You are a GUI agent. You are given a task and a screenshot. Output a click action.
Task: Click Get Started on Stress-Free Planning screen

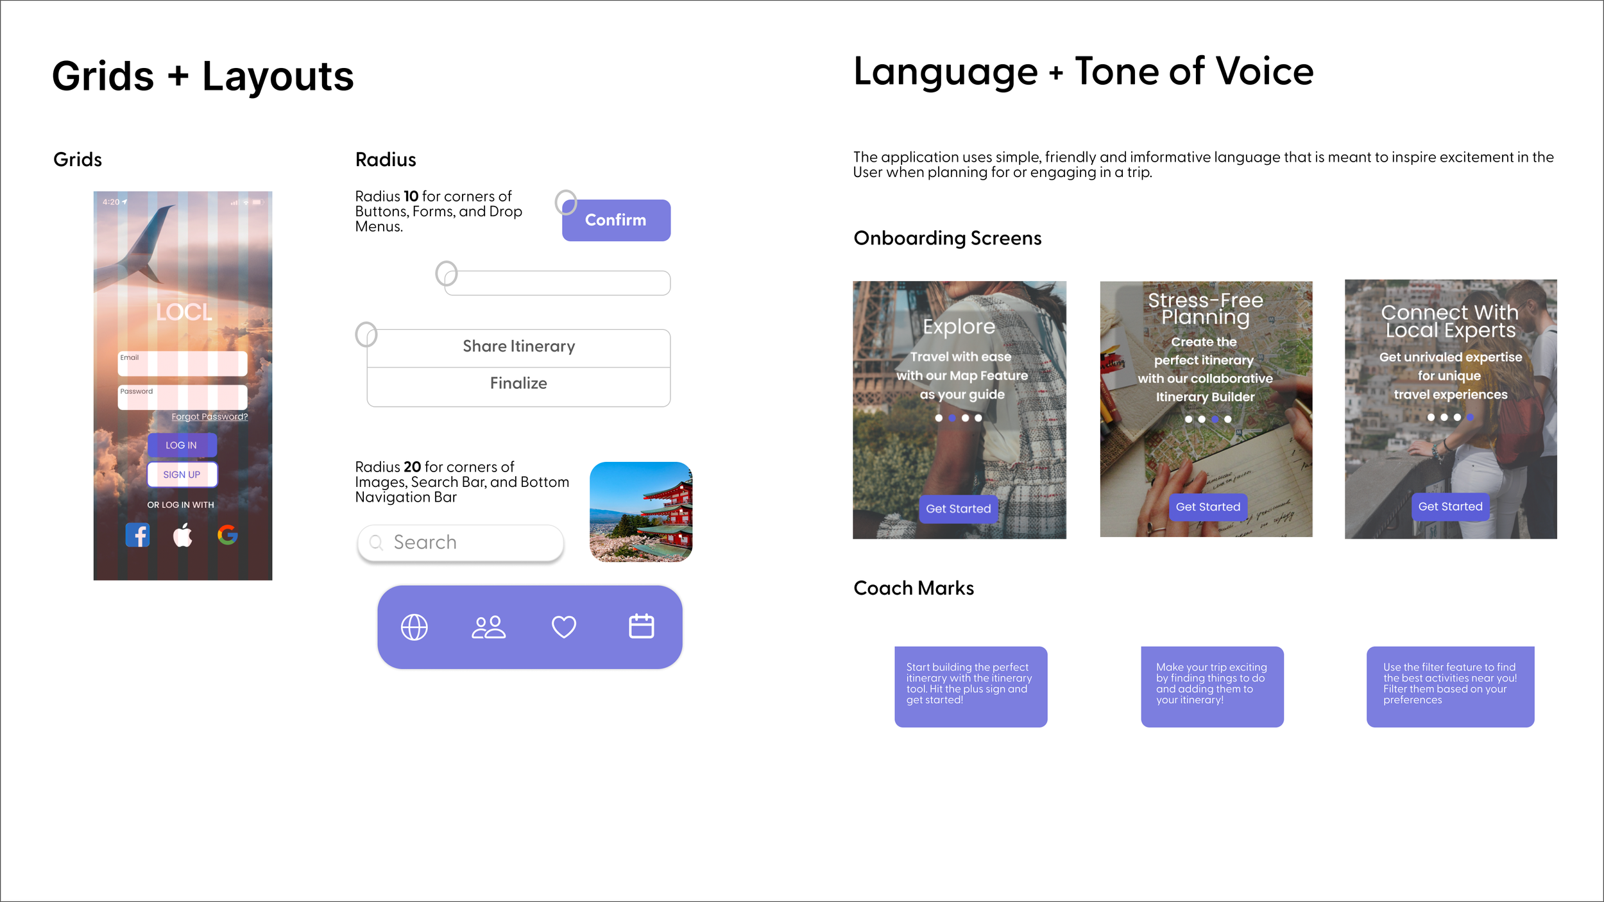click(1208, 507)
